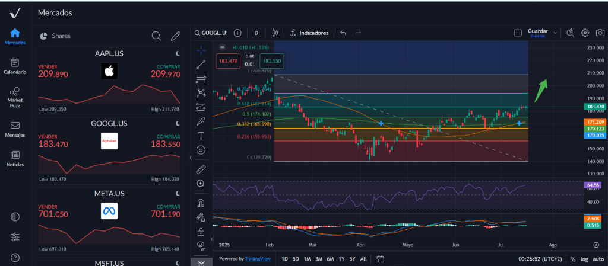This screenshot has width=608, height=266.
Task: Change the candlestick chart type
Action: [275, 33]
